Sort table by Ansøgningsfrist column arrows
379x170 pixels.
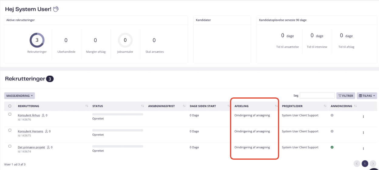click(x=184, y=106)
